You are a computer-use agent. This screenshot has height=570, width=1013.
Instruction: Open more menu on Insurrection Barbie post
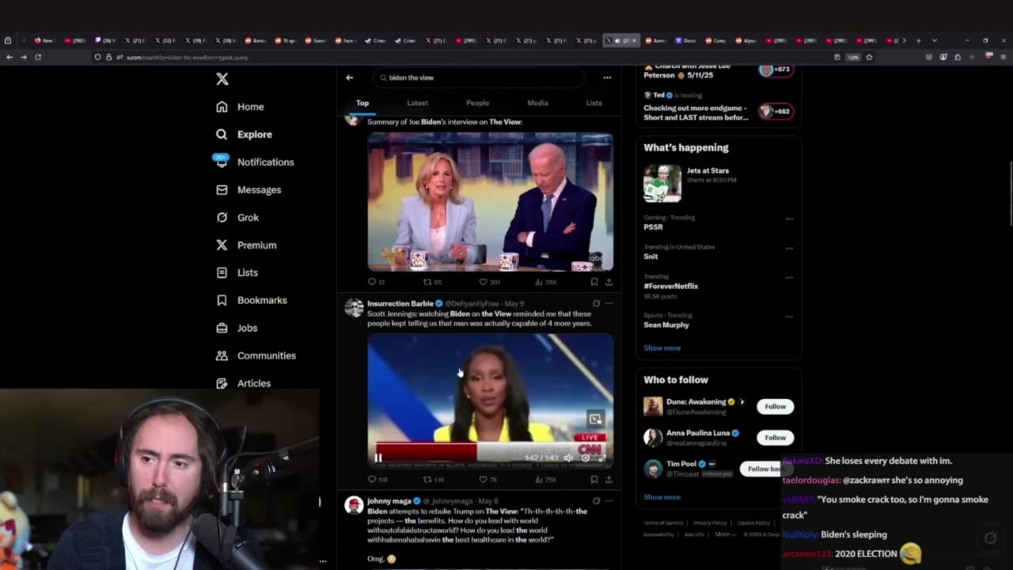[x=609, y=303]
